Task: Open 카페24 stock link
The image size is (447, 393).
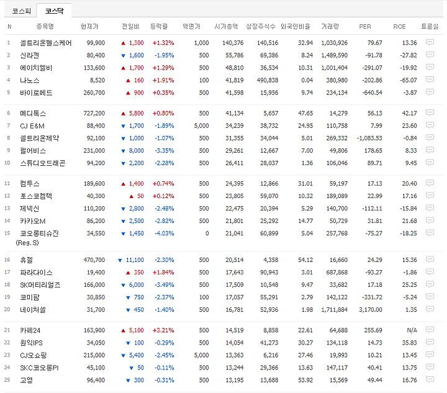Action: tap(30, 330)
